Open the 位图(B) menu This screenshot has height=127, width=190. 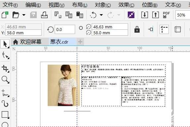[x=150, y=5]
